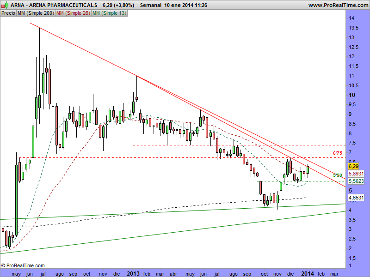Click the 1,5 price axis label
The image size is (370, 277).
point(353,259)
